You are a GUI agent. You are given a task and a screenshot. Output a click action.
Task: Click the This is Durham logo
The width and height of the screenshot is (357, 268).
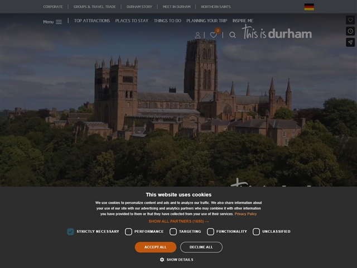point(277,32)
